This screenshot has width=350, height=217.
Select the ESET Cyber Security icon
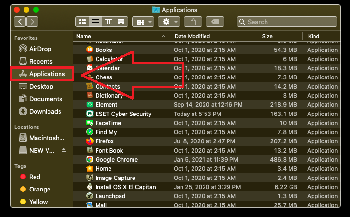[x=90, y=114]
